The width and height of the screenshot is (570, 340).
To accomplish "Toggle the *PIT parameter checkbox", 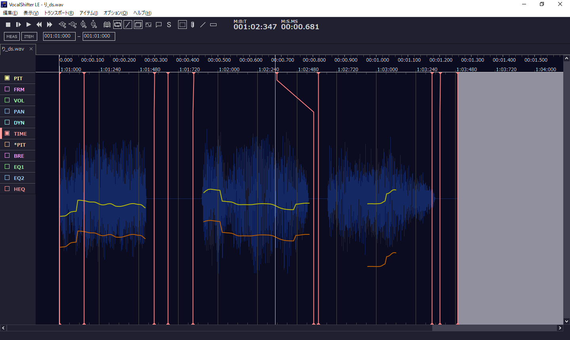I will pos(7,144).
